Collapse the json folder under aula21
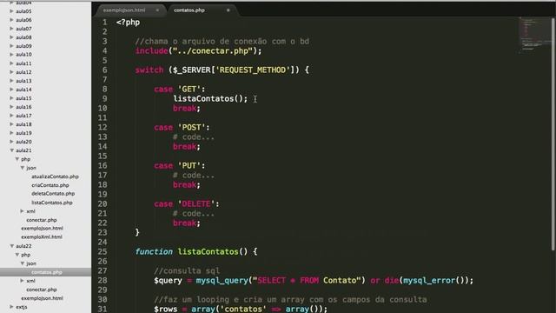The image size is (556, 313). 23,168
